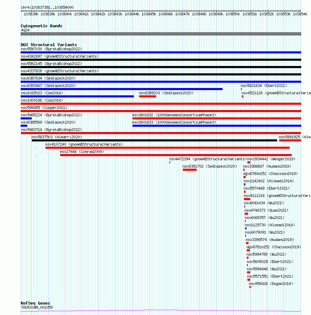
Task: Click esv27466 (Conrad2009) label
Action: (82, 152)
